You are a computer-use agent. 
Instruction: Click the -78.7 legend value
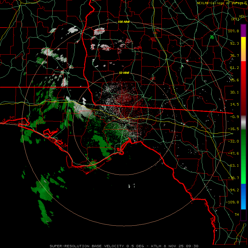[x=233, y=178]
